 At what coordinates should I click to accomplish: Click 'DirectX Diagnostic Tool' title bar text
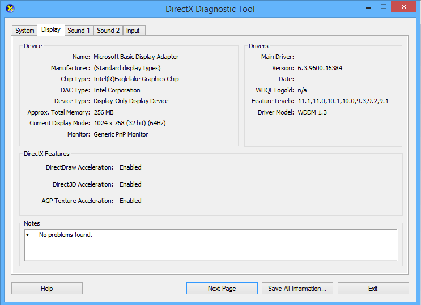pos(210,9)
